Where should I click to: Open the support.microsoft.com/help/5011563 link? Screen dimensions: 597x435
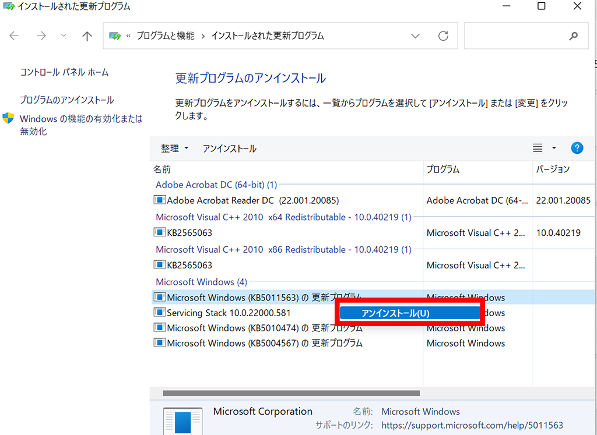[472, 425]
